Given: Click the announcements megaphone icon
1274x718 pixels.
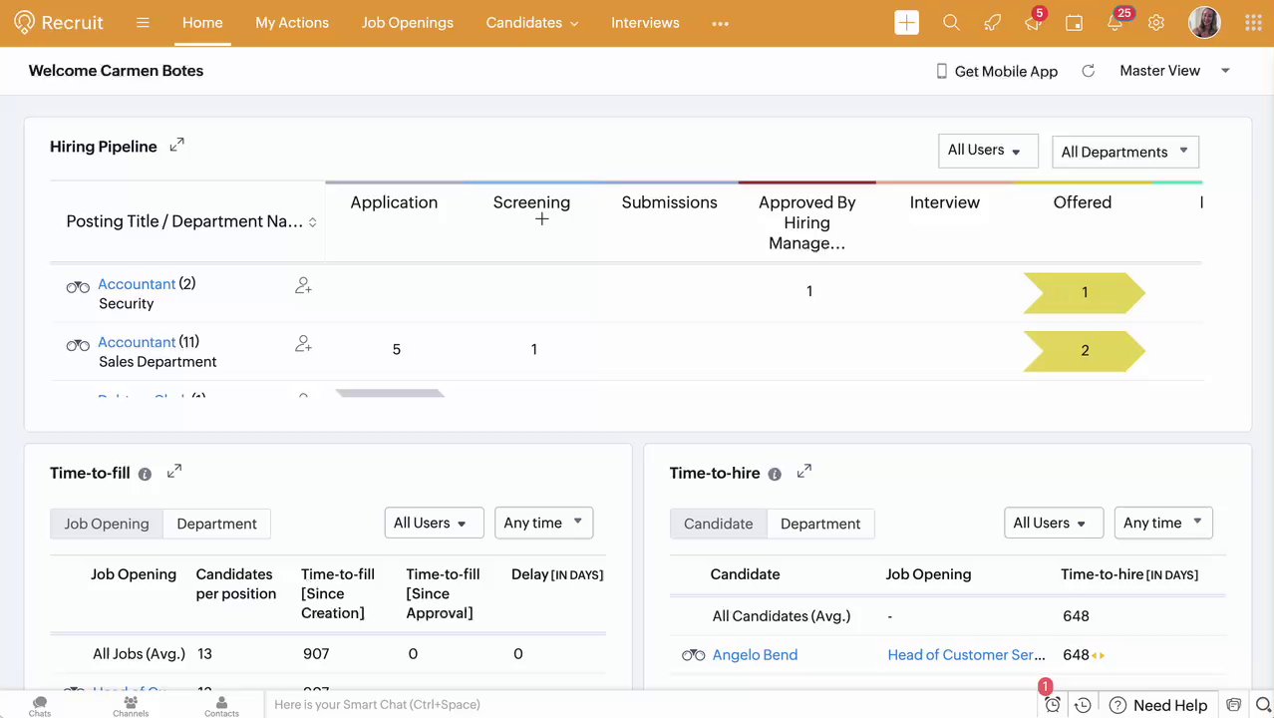Looking at the screenshot, I should 1033,23.
